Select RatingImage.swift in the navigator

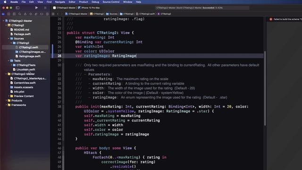click(30, 56)
